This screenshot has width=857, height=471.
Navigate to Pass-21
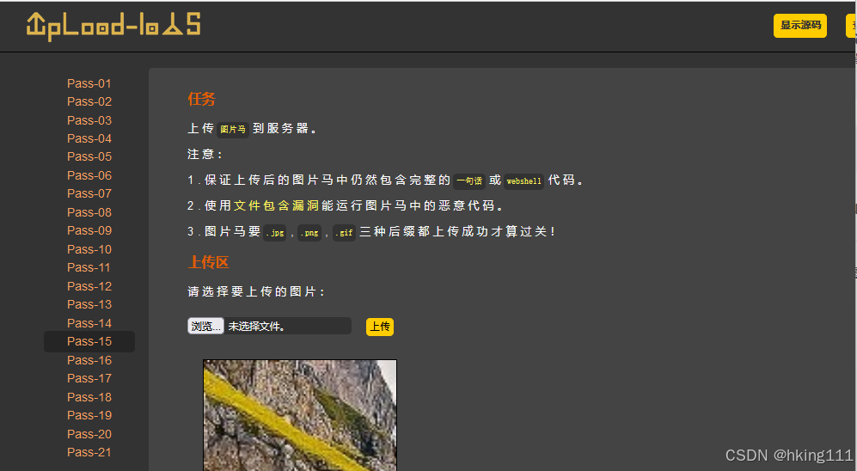click(89, 452)
